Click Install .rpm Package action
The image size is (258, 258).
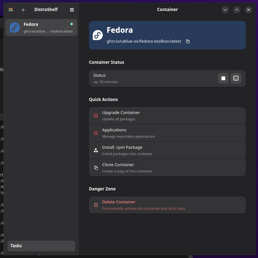[x=167, y=150]
